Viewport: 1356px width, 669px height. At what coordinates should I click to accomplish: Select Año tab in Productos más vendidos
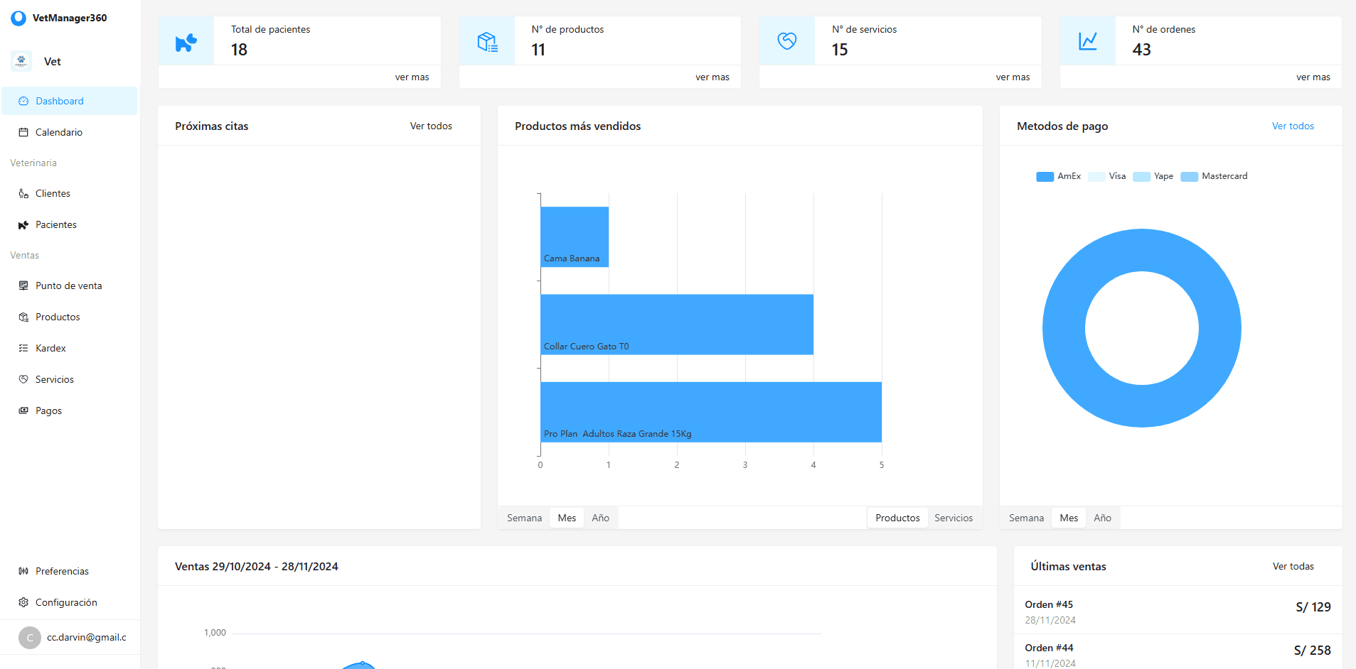(x=601, y=518)
